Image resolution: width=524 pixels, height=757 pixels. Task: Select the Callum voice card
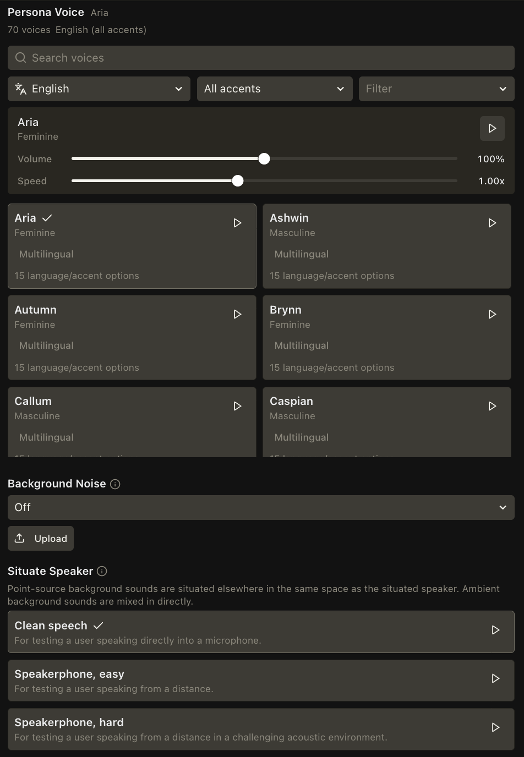132,422
